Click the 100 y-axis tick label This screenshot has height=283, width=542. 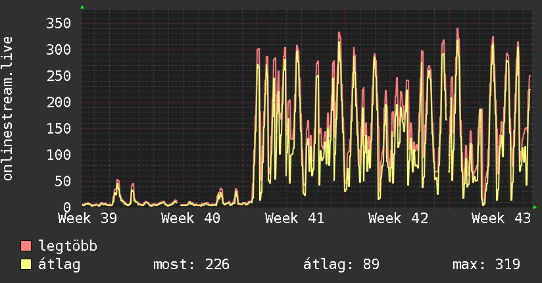click(x=59, y=155)
